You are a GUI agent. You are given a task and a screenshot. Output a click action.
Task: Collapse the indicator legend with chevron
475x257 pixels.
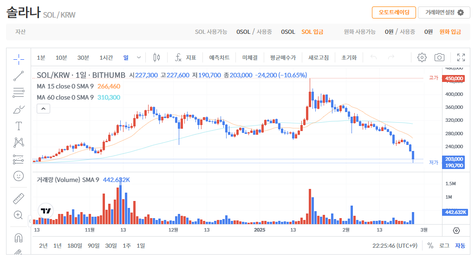43,109
